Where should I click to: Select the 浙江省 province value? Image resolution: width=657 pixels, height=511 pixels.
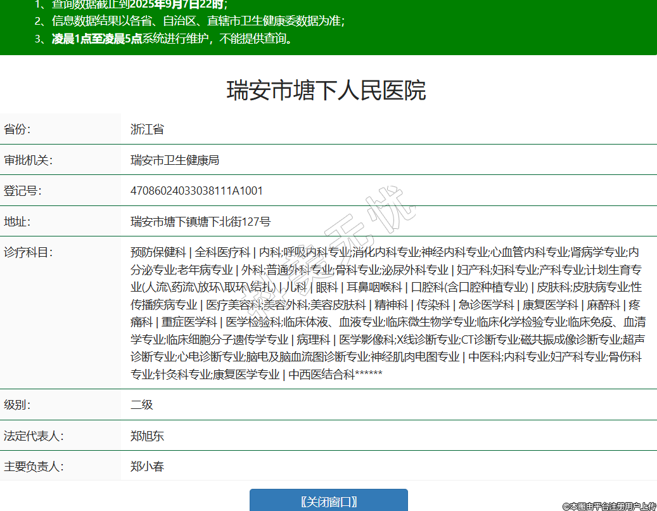click(147, 129)
